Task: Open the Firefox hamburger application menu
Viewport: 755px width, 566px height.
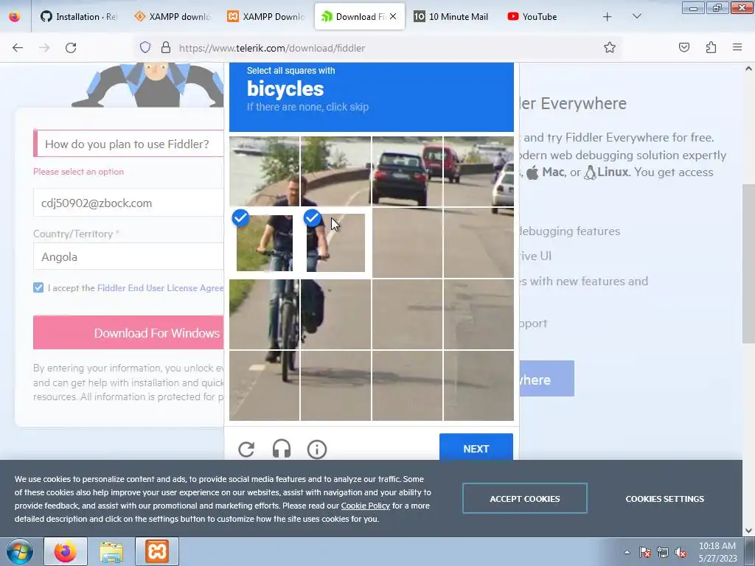Action: tap(737, 47)
